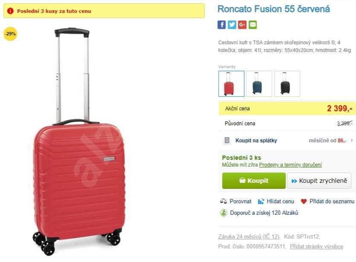Screen dimensions: 356x262
Task: Share product on Facebook icon
Action: coord(222,25)
